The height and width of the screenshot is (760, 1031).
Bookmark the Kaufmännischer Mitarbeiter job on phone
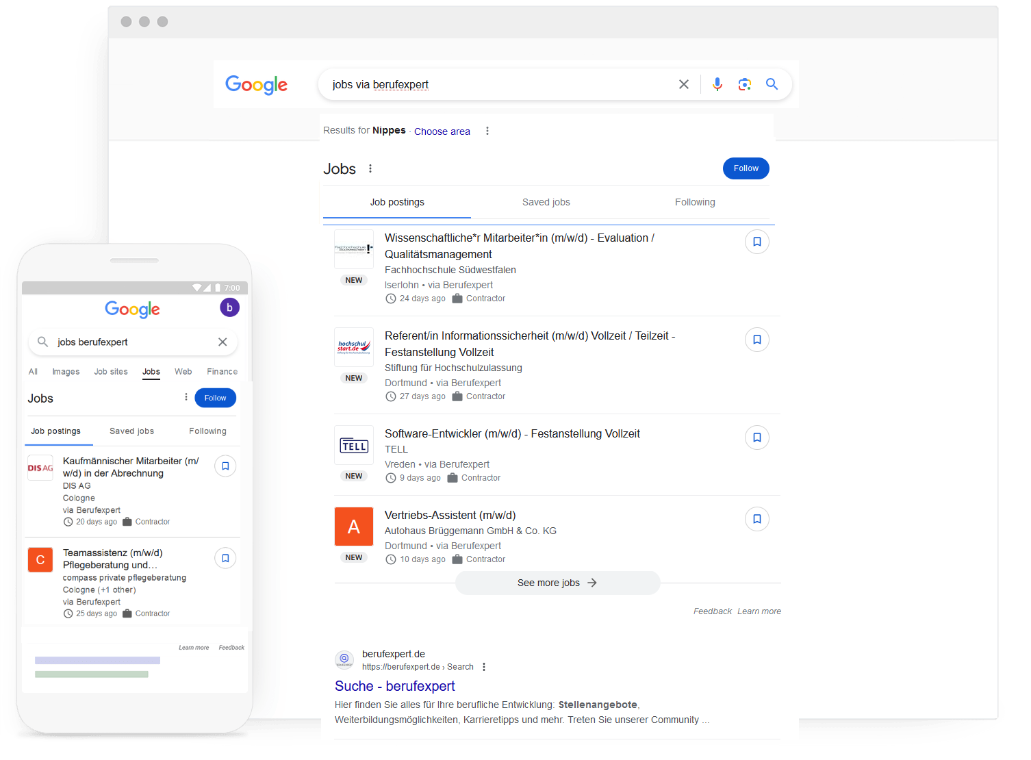[225, 466]
